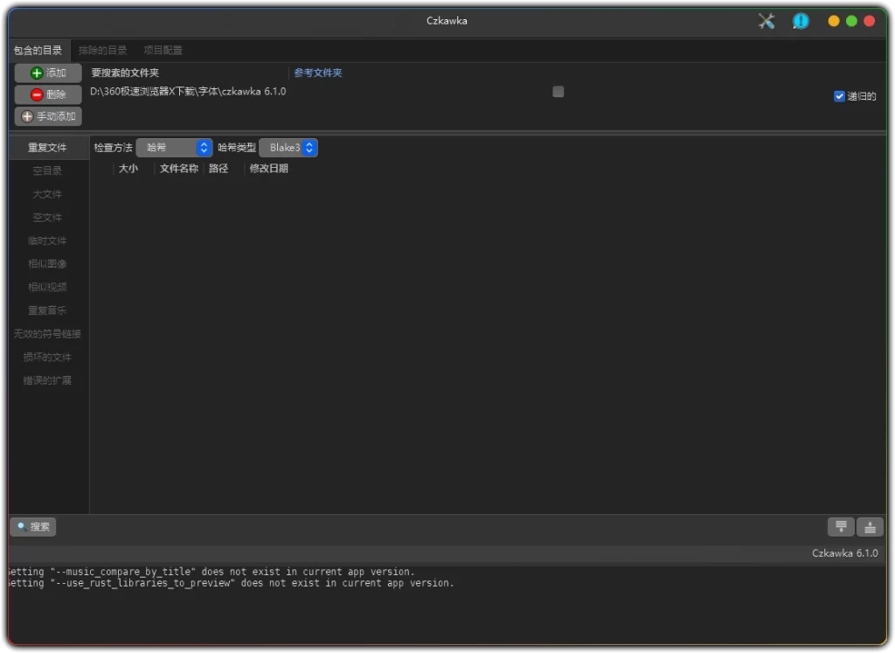
Task: Click the move-results-down icon at bottom right
Action: pyautogui.click(x=840, y=526)
